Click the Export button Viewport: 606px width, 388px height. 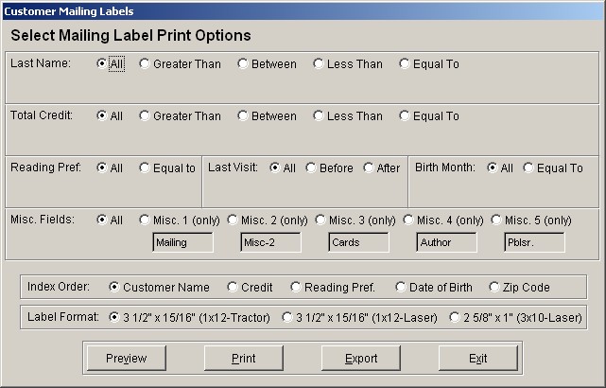pos(361,359)
